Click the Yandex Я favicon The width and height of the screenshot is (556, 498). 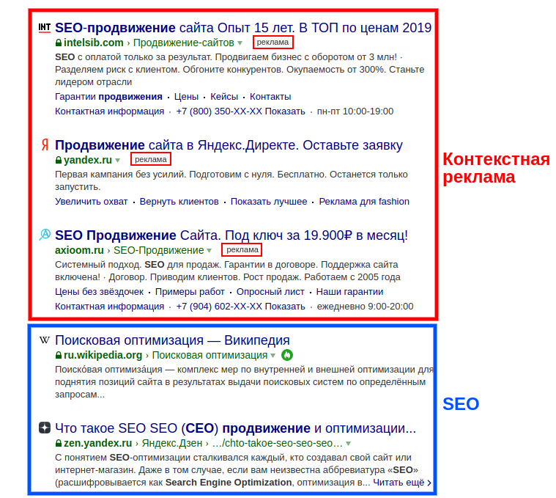point(45,144)
